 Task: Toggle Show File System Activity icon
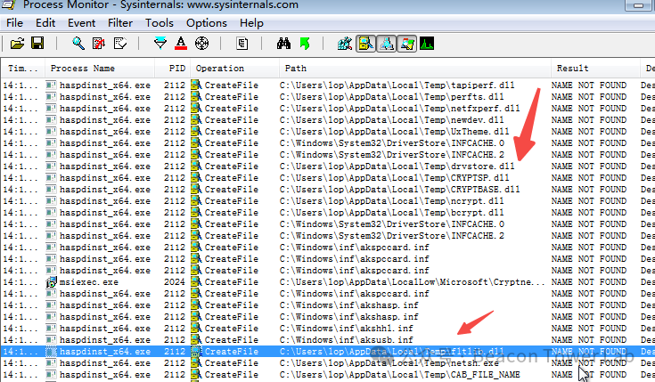(x=365, y=44)
